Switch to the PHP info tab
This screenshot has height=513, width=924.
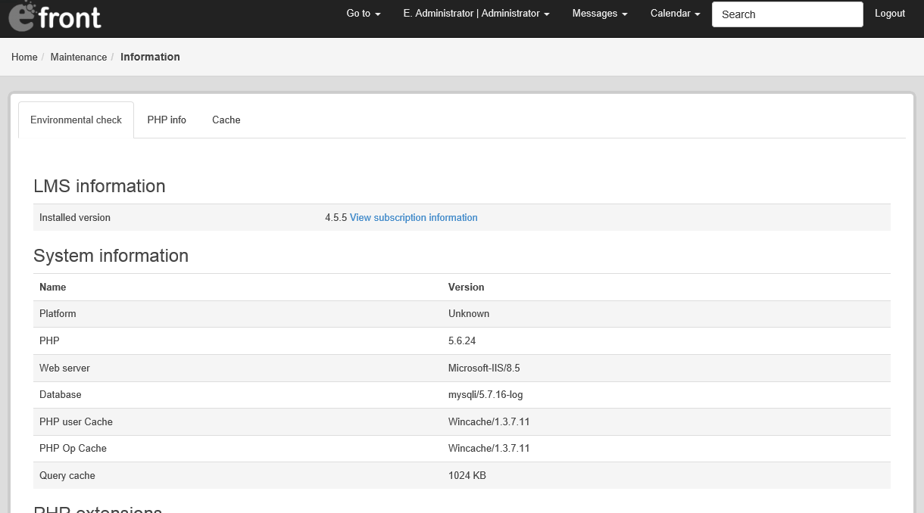point(167,120)
